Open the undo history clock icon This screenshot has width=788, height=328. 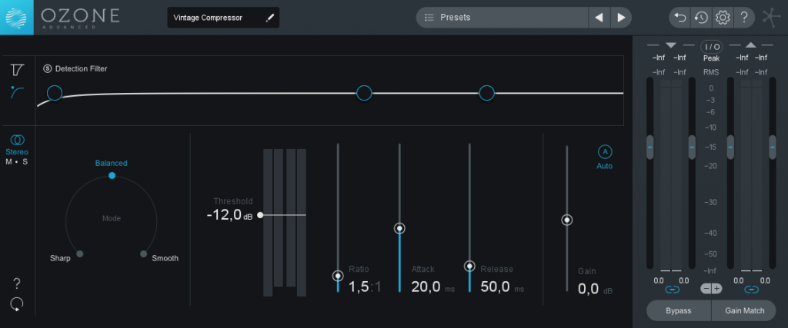(x=701, y=18)
